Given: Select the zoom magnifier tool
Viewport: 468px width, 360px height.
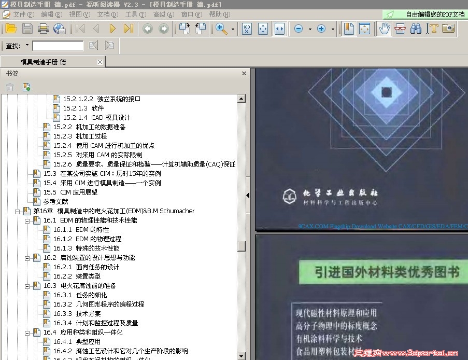Looking at the screenshot, I should (221, 29).
